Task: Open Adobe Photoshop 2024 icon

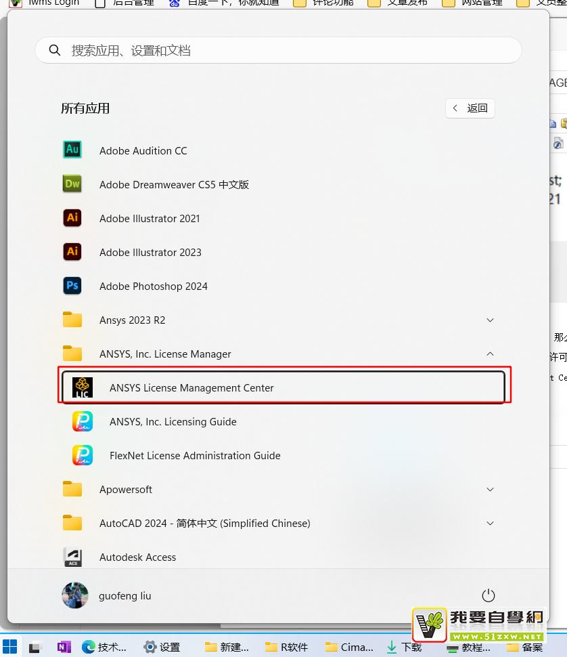Action: coord(72,286)
